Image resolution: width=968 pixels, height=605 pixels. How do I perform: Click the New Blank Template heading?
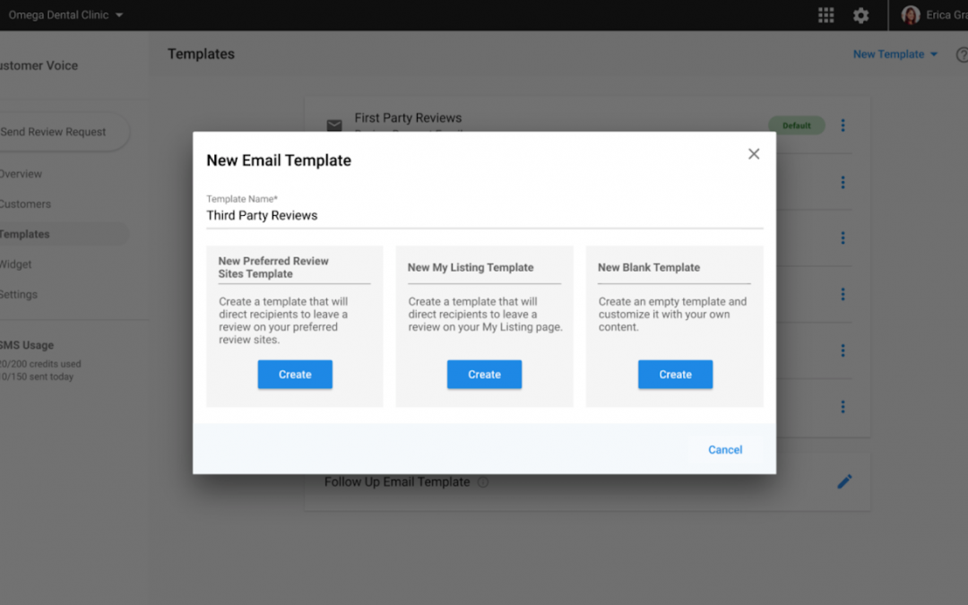click(649, 267)
